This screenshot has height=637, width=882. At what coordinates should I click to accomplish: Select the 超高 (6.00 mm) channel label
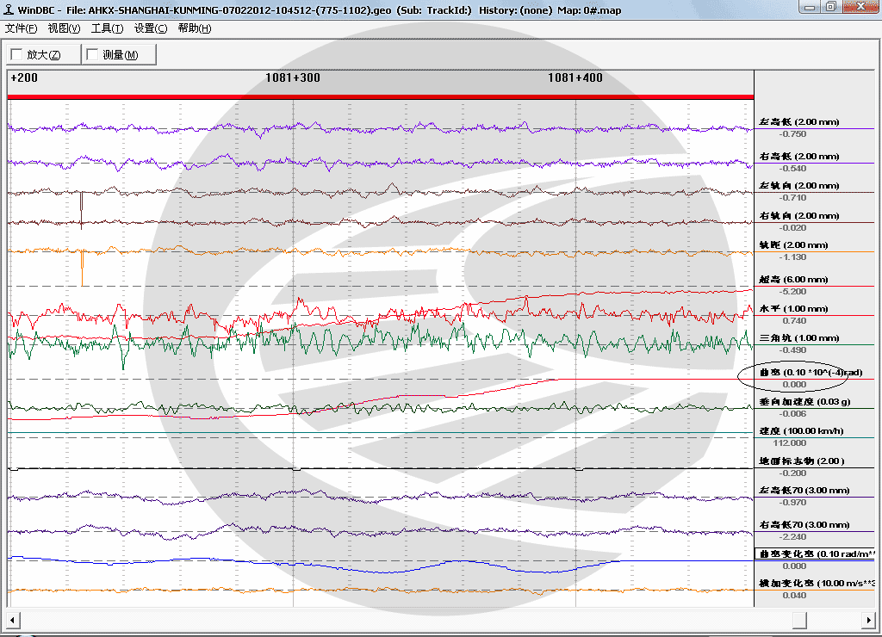pyautogui.click(x=793, y=280)
